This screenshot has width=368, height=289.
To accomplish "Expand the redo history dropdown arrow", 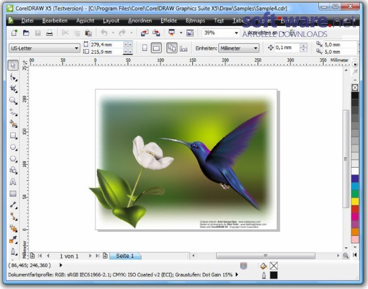I will (x=132, y=33).
